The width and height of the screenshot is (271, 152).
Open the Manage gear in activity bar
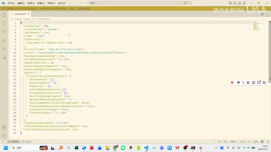(x=4, y=136)
